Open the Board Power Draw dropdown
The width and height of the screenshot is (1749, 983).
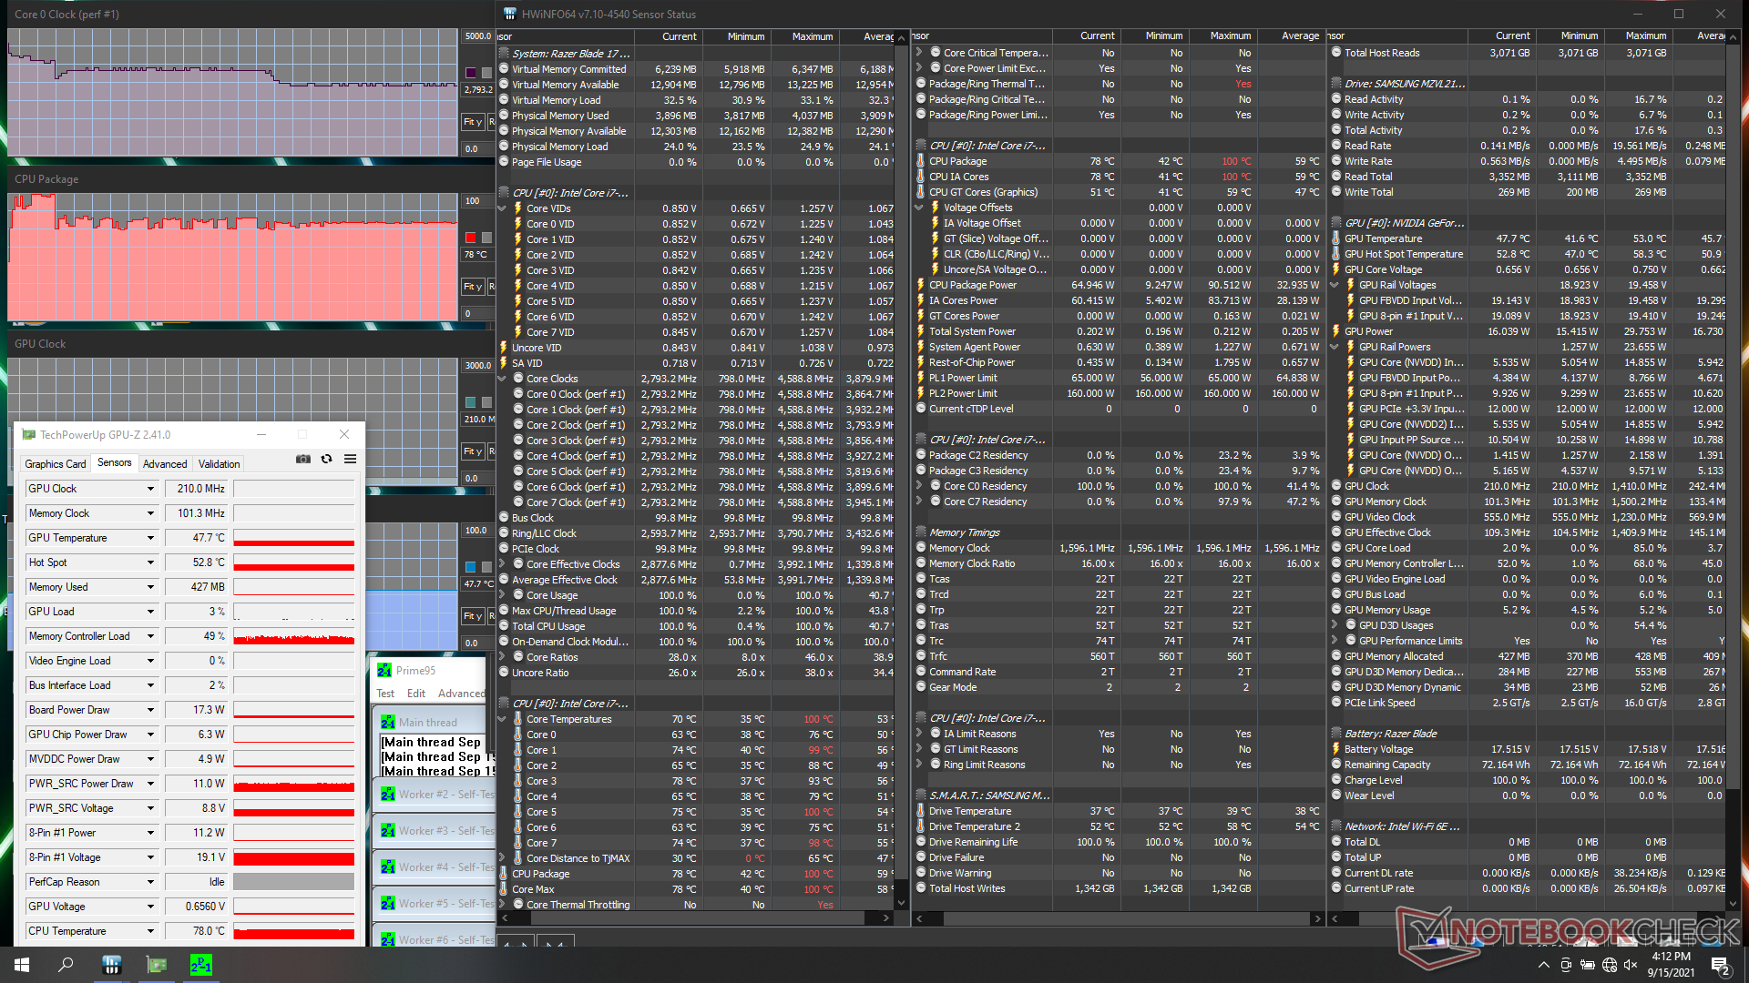(x=150, y=710)
